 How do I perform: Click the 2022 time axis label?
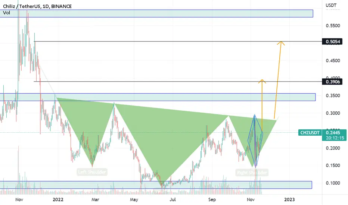pyautogui.click(x=58, y=199)
